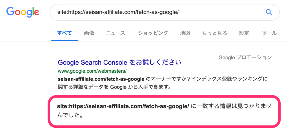The height and width of the screenshot is (128, 291).
Task: Go to the ショッピング tab
Action: pyautogui.click(x=153, y=33)
